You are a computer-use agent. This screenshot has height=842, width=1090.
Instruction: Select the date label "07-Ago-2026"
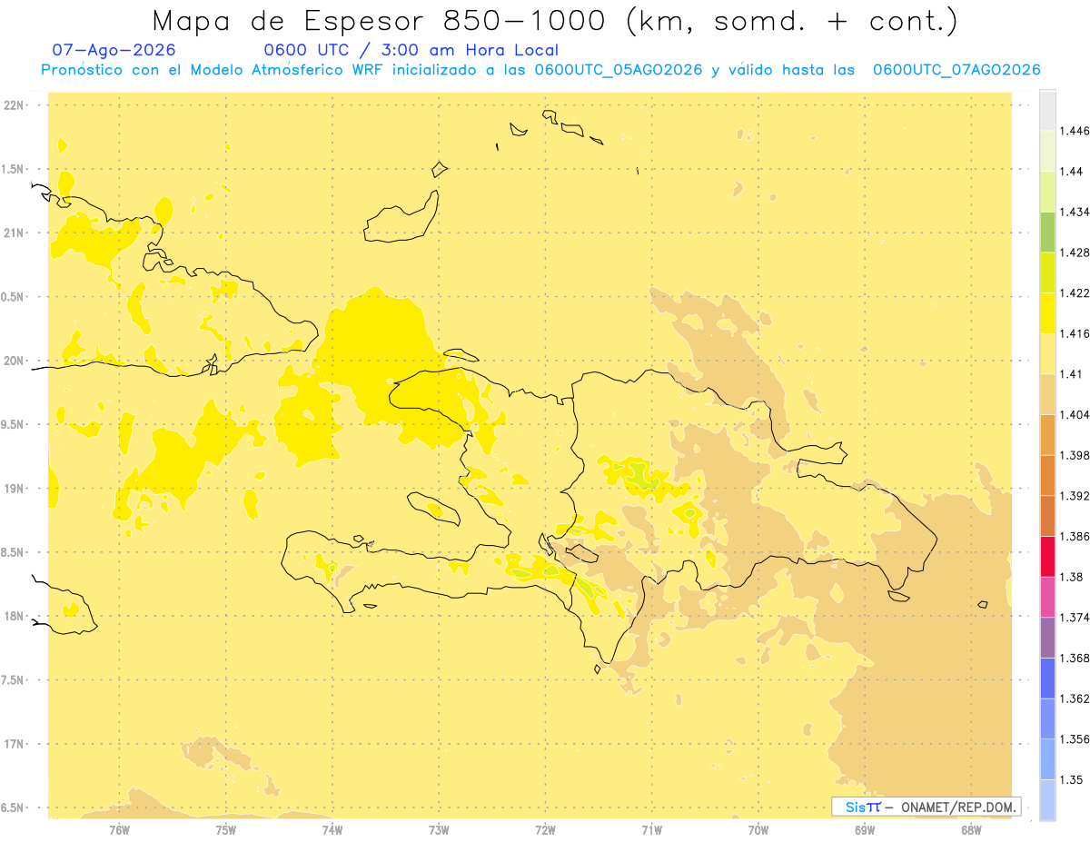tap(114, 50)
